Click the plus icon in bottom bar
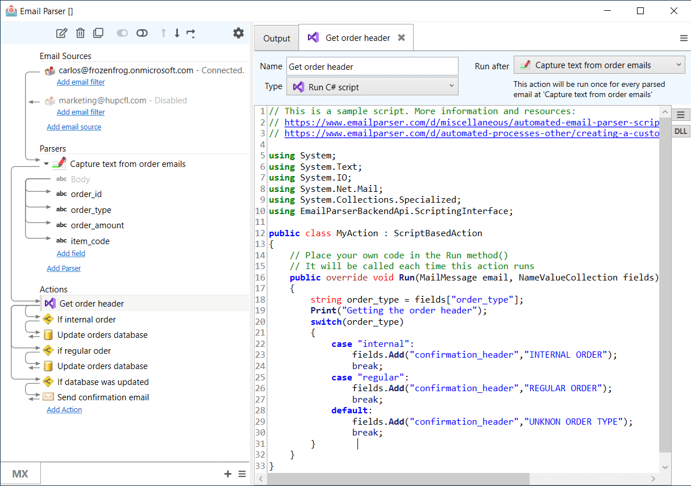691x486 pixels. point(228,474)
